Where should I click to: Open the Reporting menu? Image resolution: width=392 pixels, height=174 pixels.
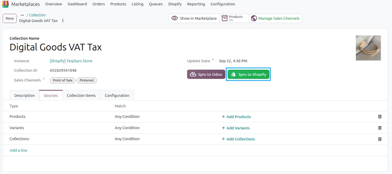[x=196, y=4]
